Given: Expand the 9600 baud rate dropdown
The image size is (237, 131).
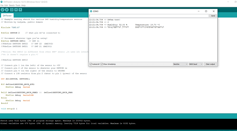Looking at the screenshot, I should pos(195,64).
